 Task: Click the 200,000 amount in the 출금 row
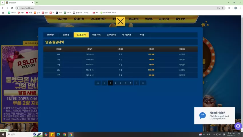[x=151, y=54]
